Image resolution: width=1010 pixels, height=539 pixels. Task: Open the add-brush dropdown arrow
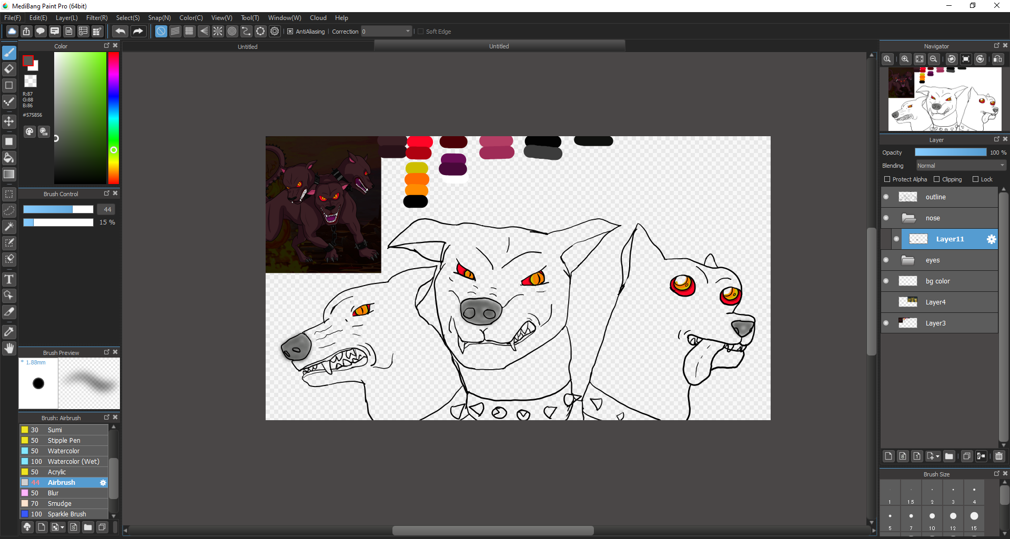click(x=63, y=527)
